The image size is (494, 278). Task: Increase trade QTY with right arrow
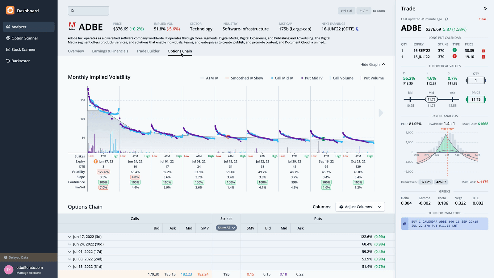pos(485,81)
